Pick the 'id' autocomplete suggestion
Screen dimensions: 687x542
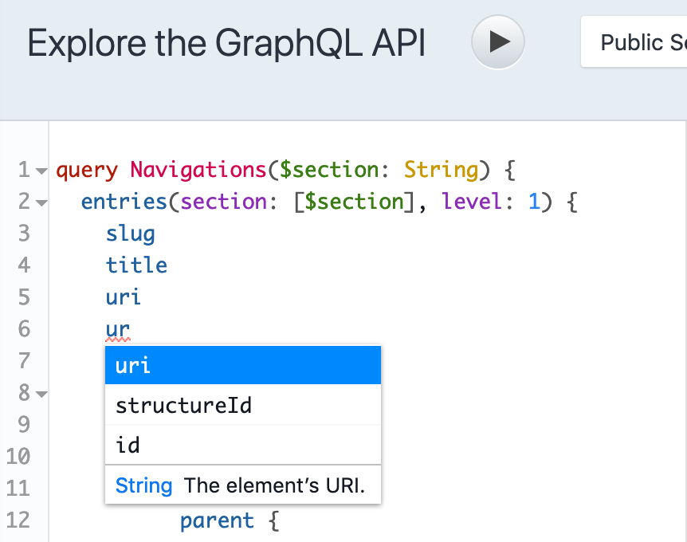pos(243,445)
